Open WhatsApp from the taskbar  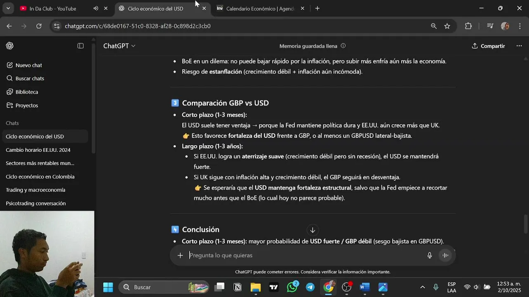(x=292, y=287)
